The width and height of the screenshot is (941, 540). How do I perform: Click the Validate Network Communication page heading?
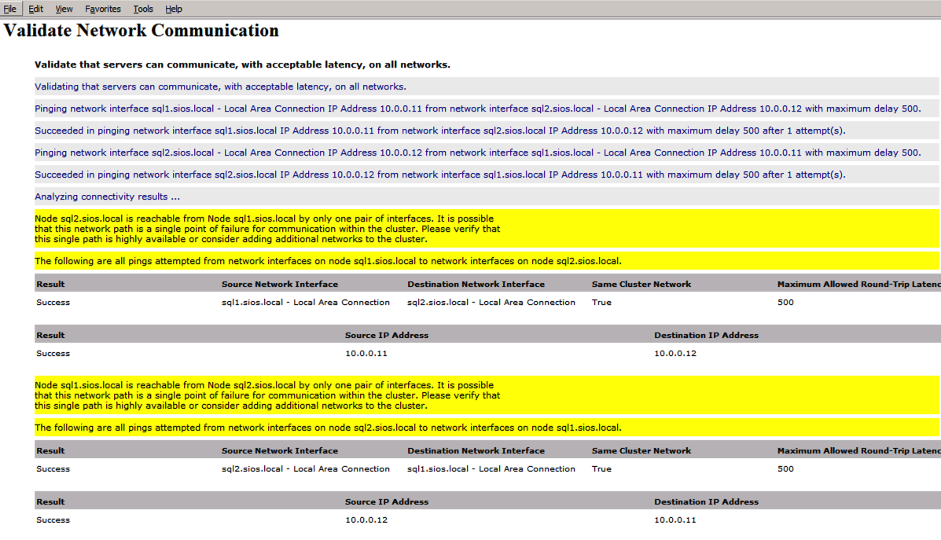142,31
